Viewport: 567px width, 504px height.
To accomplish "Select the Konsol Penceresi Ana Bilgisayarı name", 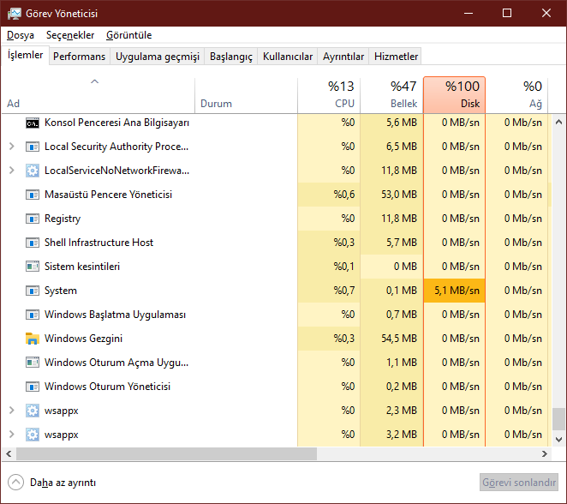I will point(116,123).
